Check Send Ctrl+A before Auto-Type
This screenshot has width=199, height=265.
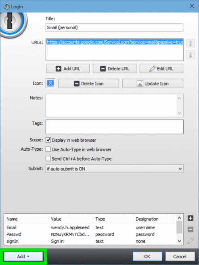(48, 158)
